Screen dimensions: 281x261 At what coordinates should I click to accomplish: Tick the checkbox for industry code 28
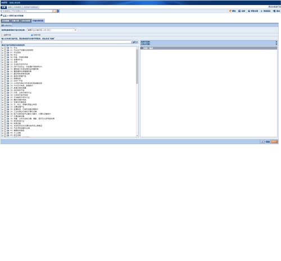point(5,95)
